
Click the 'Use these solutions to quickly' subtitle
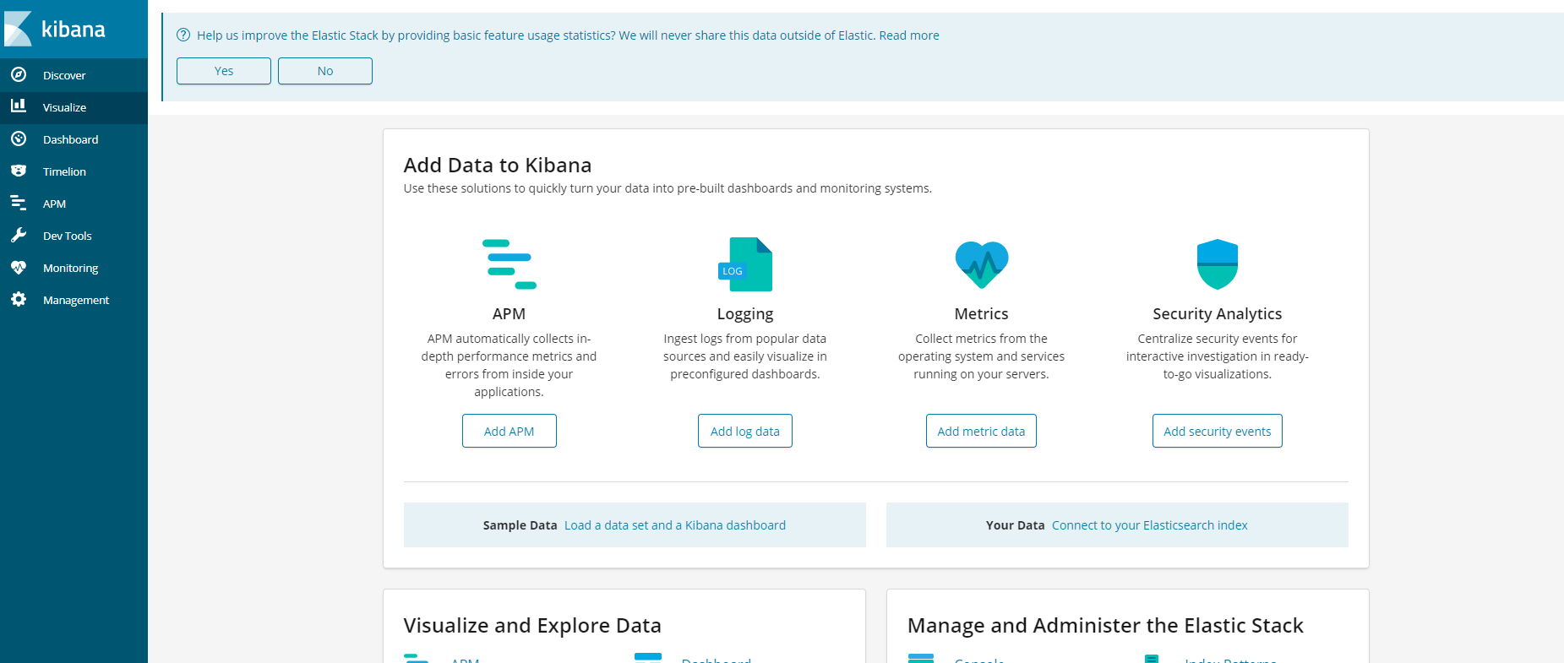[x=668, y=188]
